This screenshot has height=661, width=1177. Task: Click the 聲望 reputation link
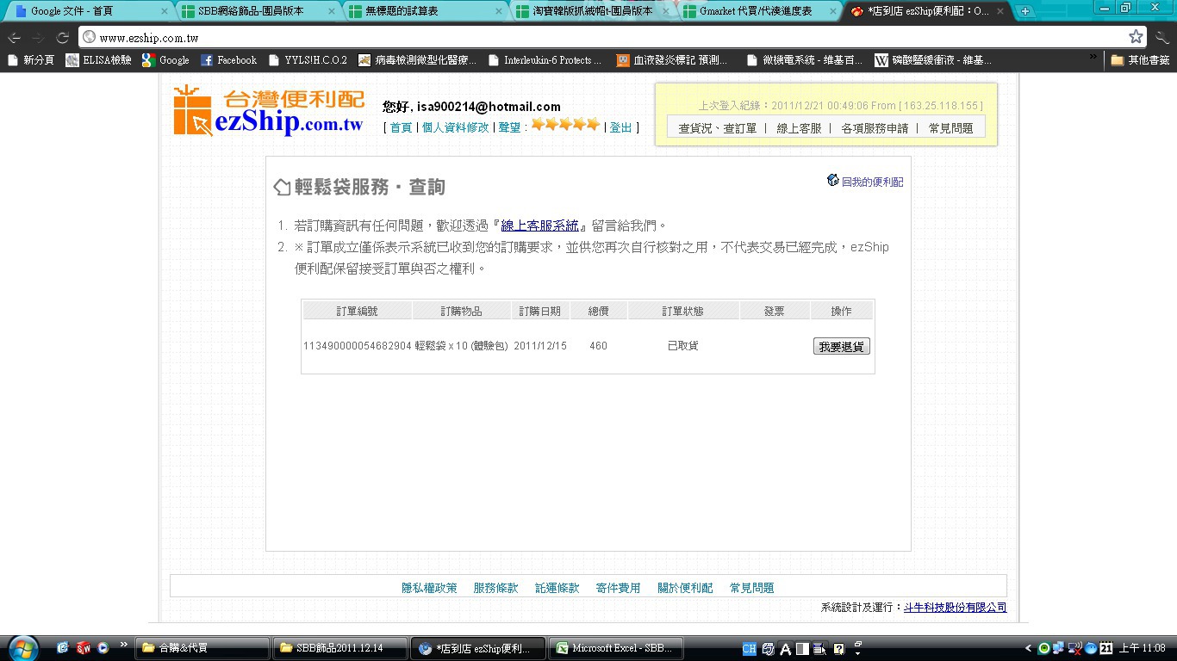click(x=509, y=127)
